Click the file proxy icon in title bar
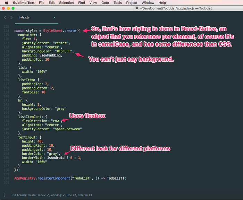 coord(137,8)
